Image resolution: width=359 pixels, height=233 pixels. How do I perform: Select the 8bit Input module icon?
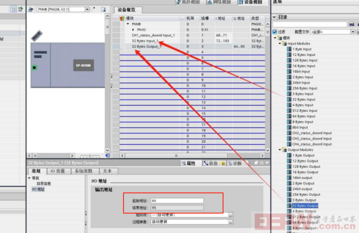pos(289,127)
